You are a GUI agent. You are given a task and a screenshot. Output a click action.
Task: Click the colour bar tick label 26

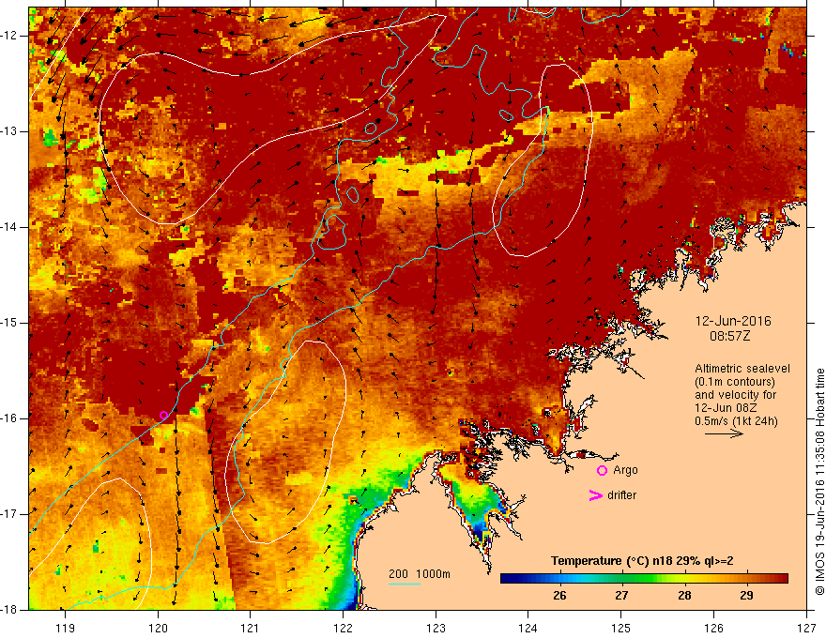click(559, 596)
